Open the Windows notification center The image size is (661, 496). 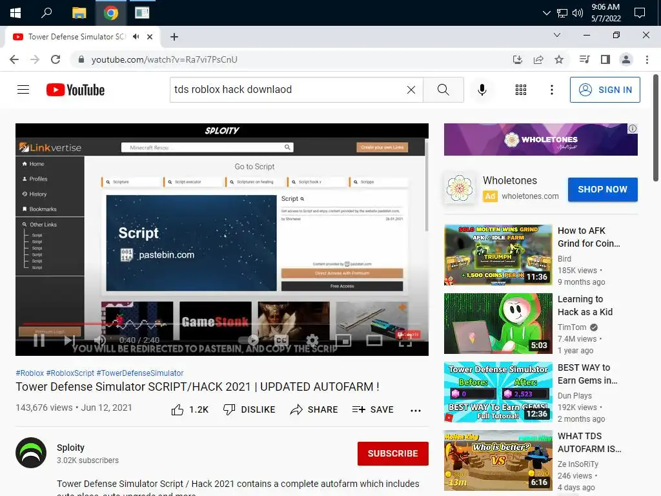click(640, 13)
